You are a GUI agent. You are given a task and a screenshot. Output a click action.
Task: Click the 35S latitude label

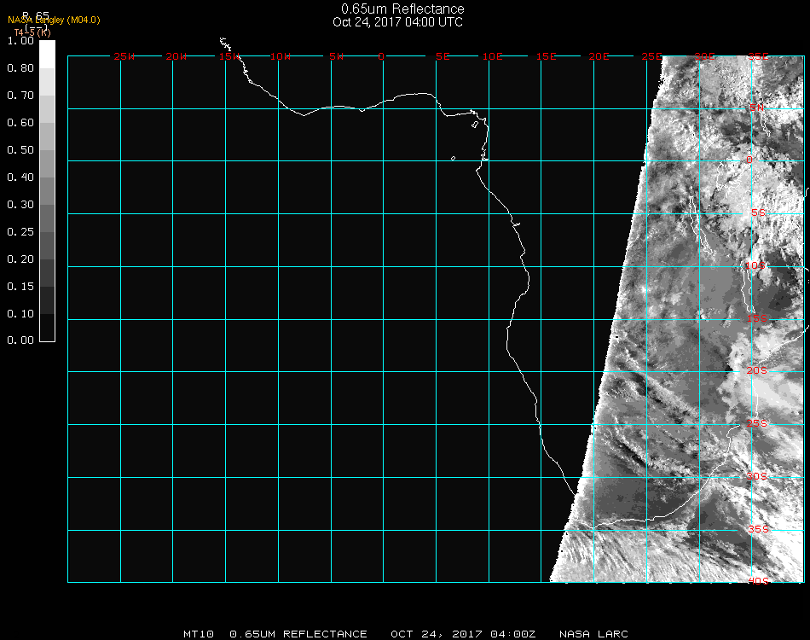758,529
